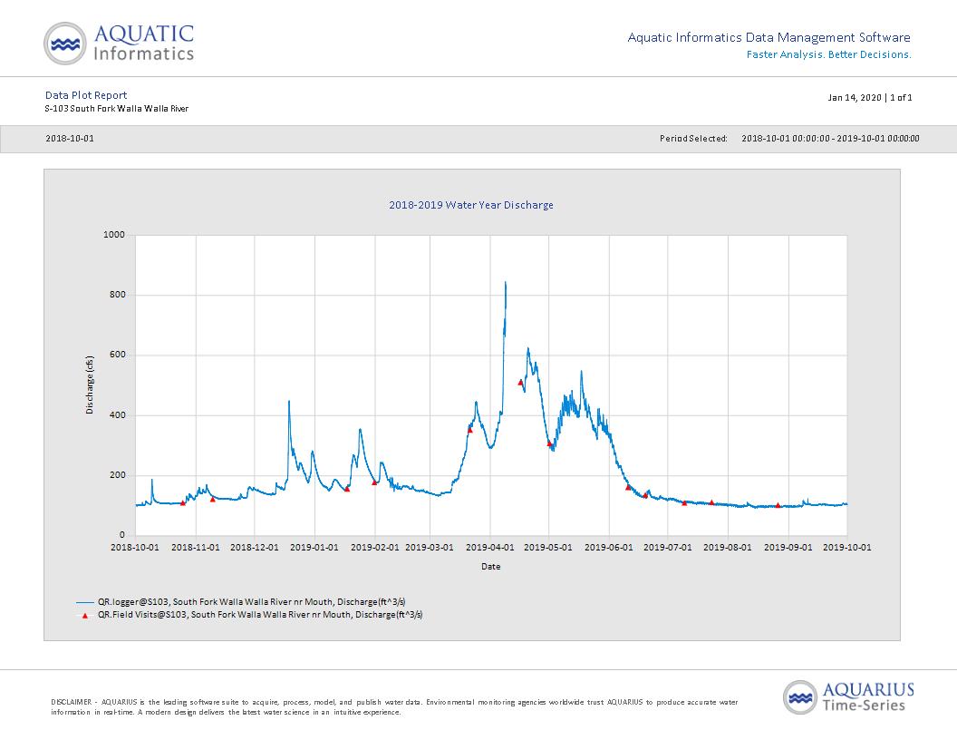
Task: Click the x-axis date 2019-02-01
Action: [x=375, y=548]
